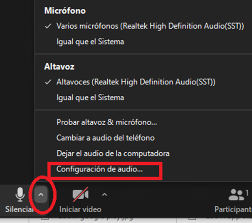The image size is (252, 223).
Task: Click the Participantes label text
Action: point(233,209)
